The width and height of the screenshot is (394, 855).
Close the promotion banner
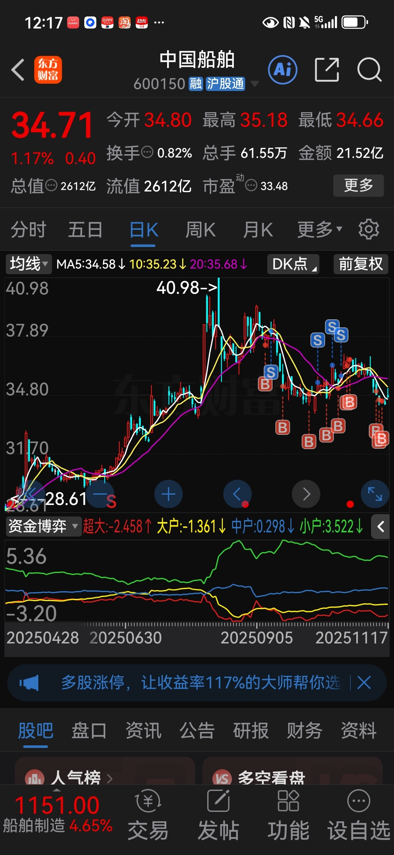tap(364, 683)
